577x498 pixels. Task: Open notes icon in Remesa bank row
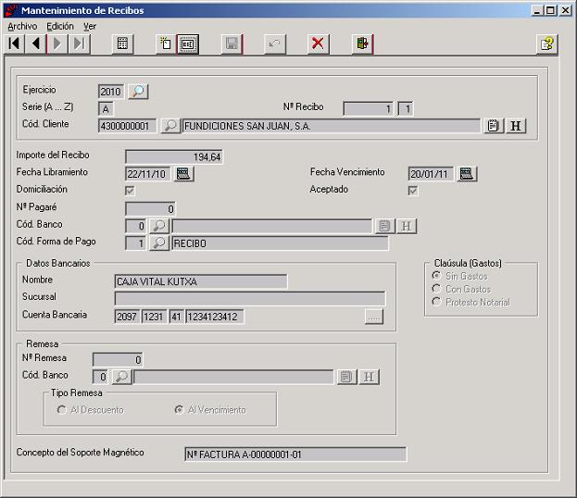346,377
